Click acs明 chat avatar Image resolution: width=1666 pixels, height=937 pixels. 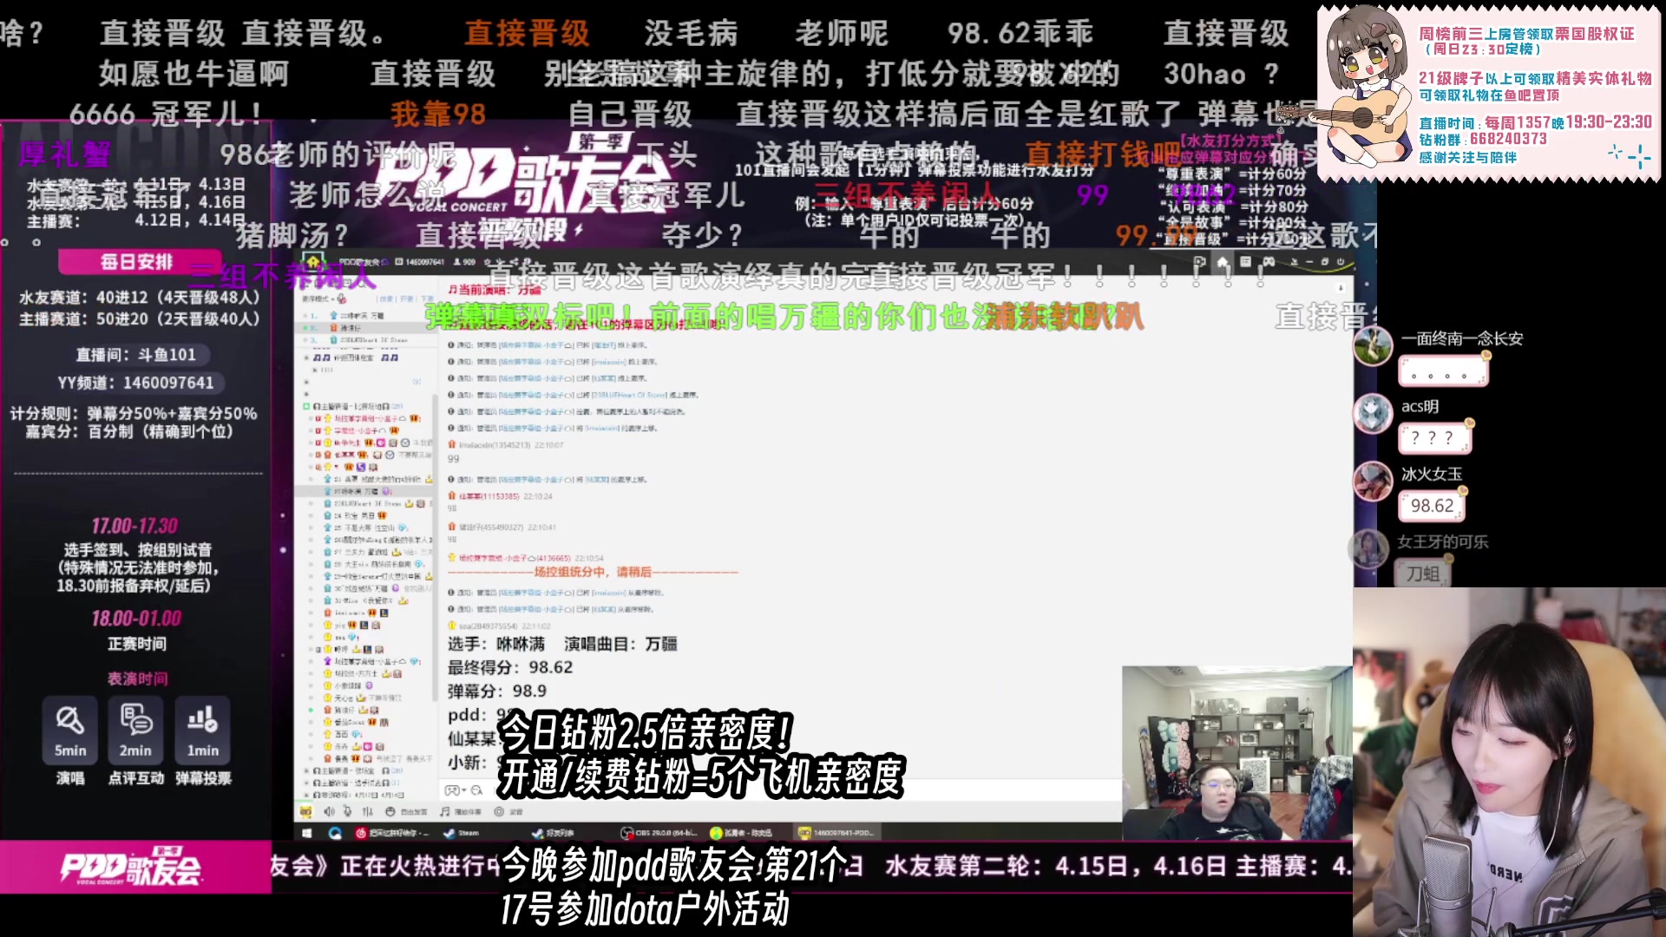pyautogui.click(x=1374, y=413)
